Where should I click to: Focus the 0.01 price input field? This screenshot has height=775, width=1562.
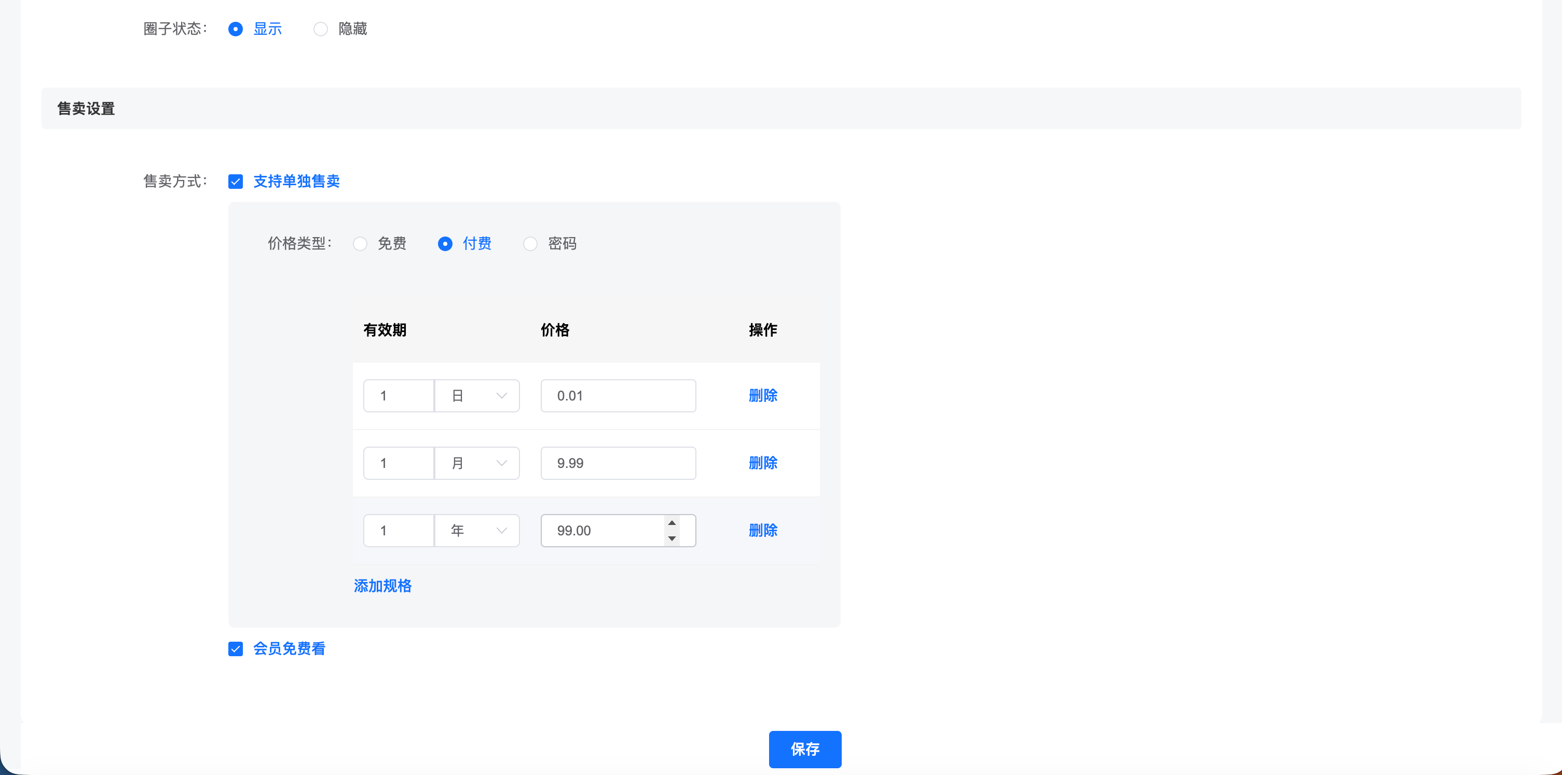(618, 396)
